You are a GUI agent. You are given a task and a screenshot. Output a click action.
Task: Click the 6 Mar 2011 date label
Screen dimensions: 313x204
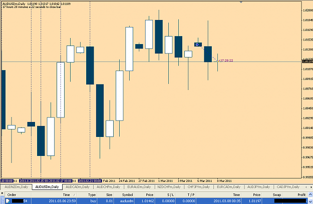tap(204, 181)
